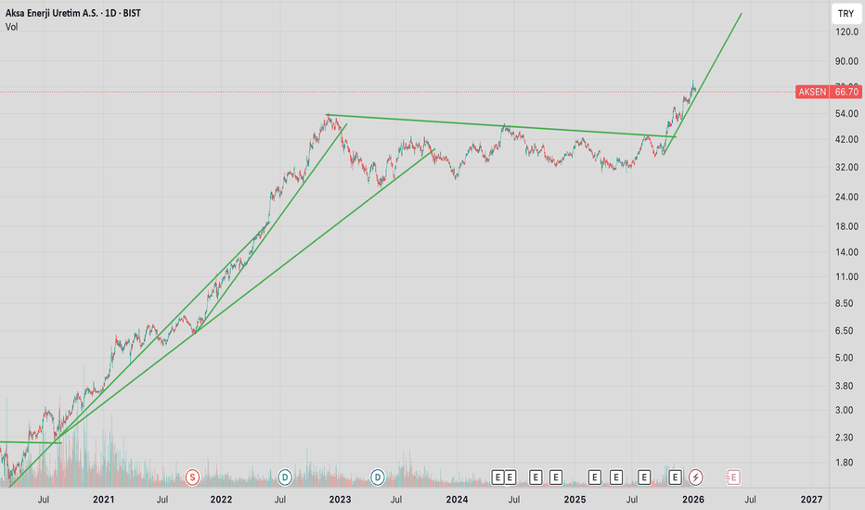Image resolution: width=865 pixels, height=510 pixels.
Task: Open the dividend D marker after 2023
Action: [x=378, y=477]
